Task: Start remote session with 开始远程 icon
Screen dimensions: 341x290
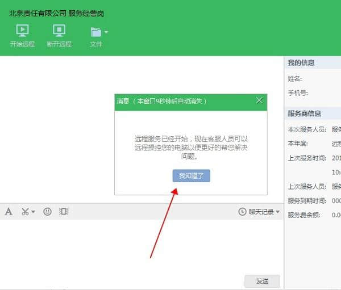Action: coord(22,31)
